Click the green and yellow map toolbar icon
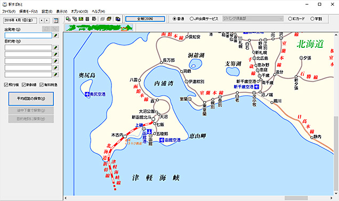339x201 pixels. coord(81,19)
